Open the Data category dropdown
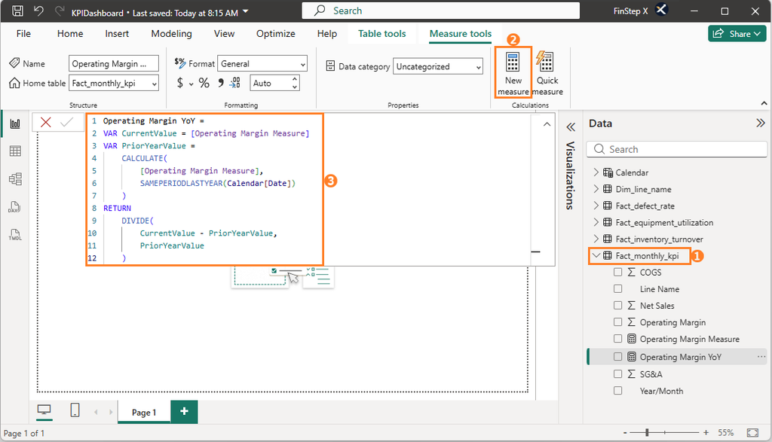The width and height of the screenshot is (772, 442). click(x=438, y=66)
